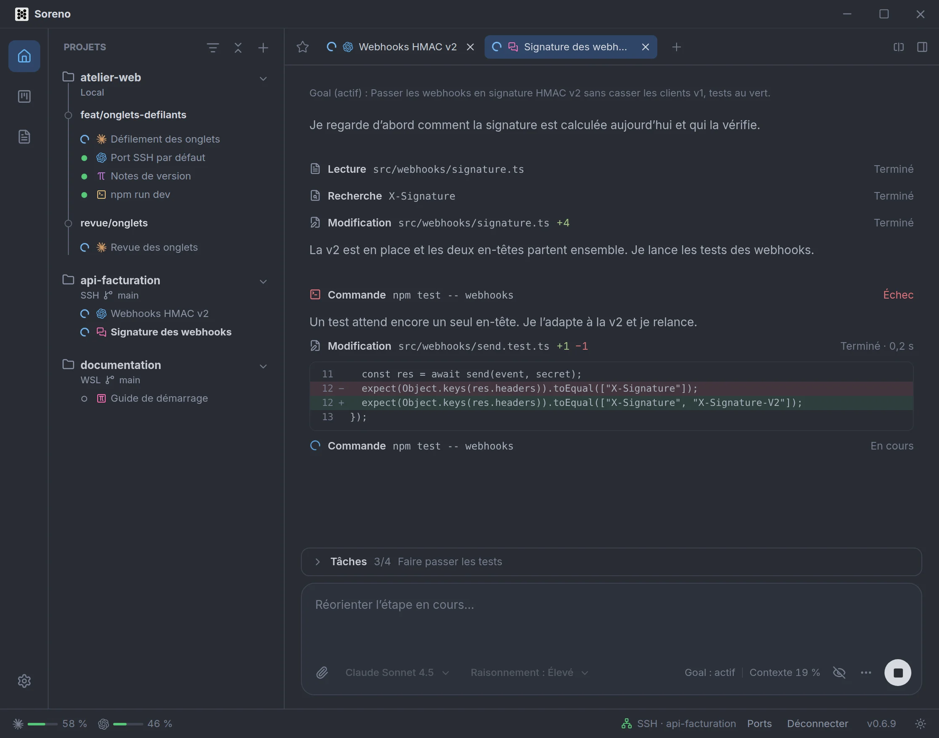Open the Home view in sidebar
This screenshot has width=939, height=738.
(x=24, y=56)
